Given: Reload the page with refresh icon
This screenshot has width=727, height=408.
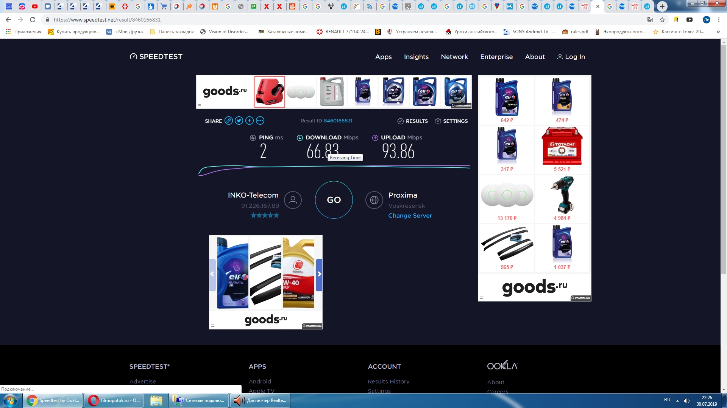Looking at the screenshot, I should [33, 20].
